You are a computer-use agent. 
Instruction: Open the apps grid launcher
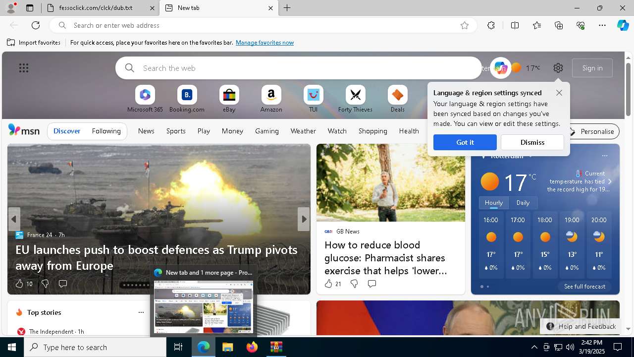coord(24,68)
